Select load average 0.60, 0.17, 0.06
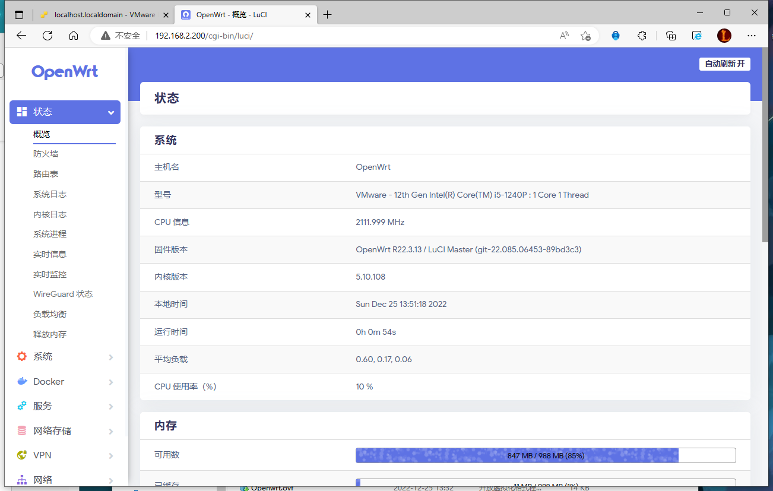 point(384,359)
